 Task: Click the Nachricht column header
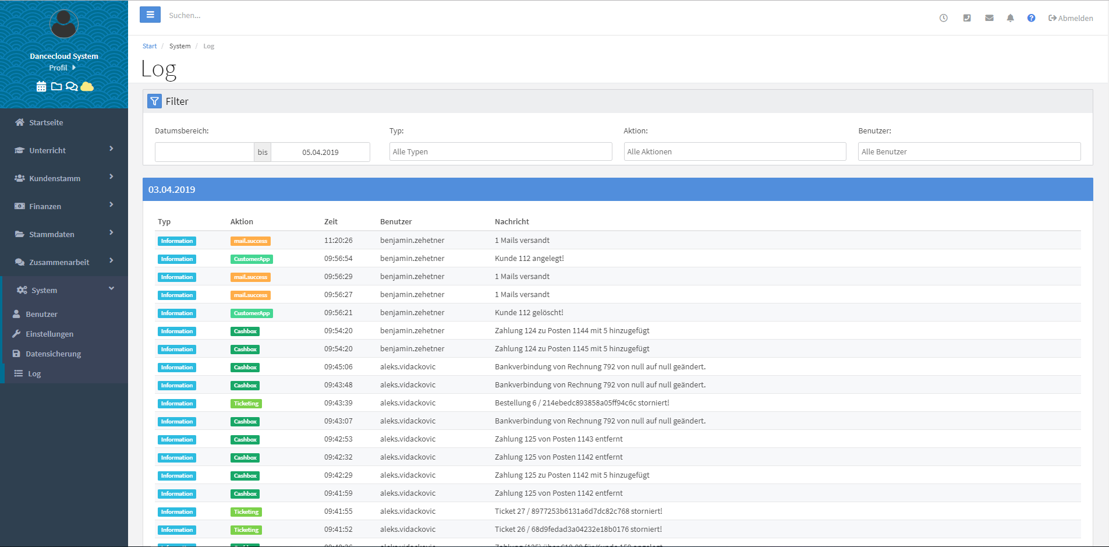click(x=512, y=221)
